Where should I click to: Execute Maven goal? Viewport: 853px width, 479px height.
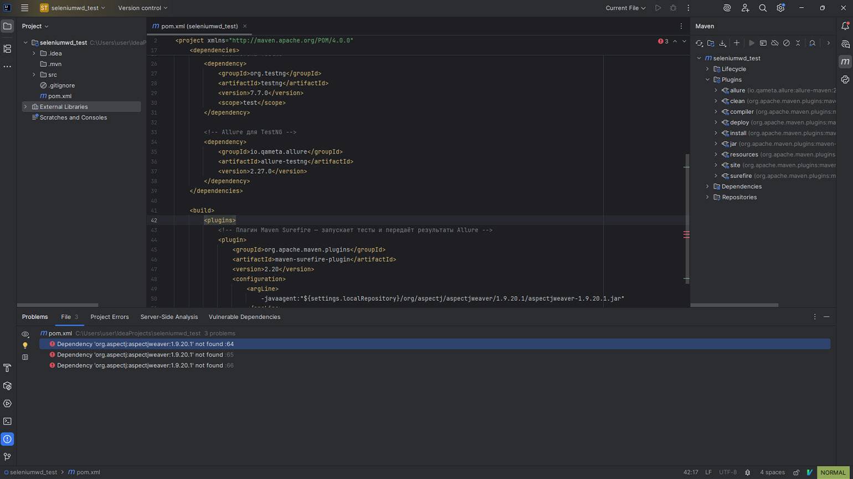pyautogui.click(x=763, y=43)
